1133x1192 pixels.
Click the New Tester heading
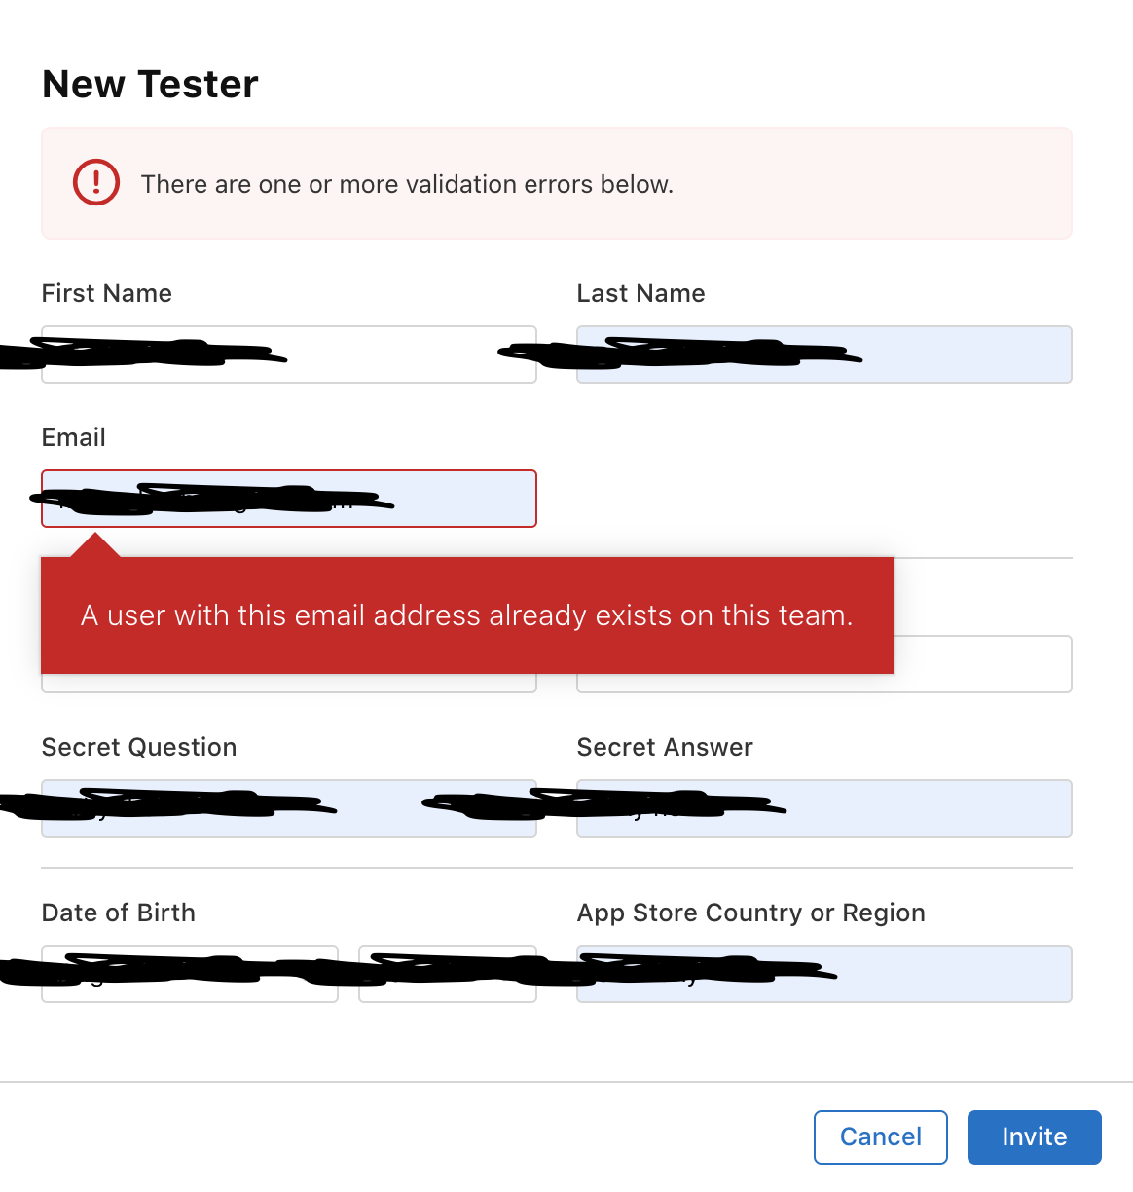(x=150, y=85)
